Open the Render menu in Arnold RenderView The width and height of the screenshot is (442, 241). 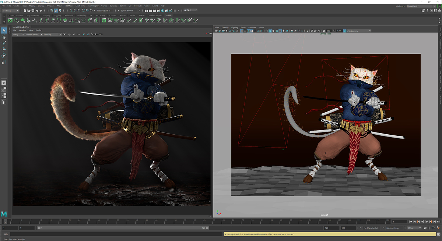point(38,30)
